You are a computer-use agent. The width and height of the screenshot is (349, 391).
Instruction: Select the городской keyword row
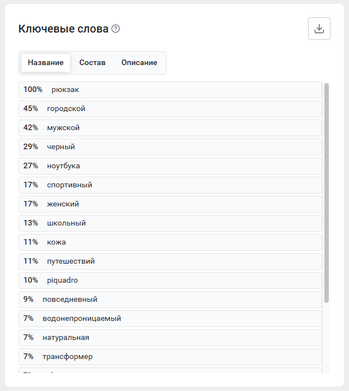coord(170,109)
